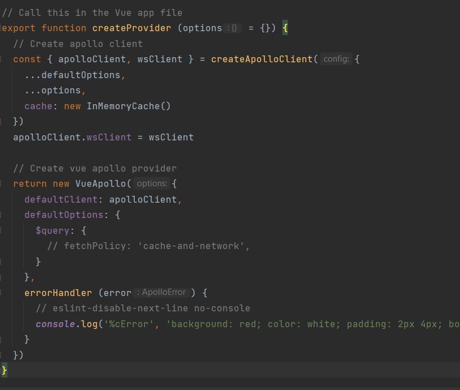Click the "log" method name
This screenshot has width=460, height=390.
click(x=89, y=324)
